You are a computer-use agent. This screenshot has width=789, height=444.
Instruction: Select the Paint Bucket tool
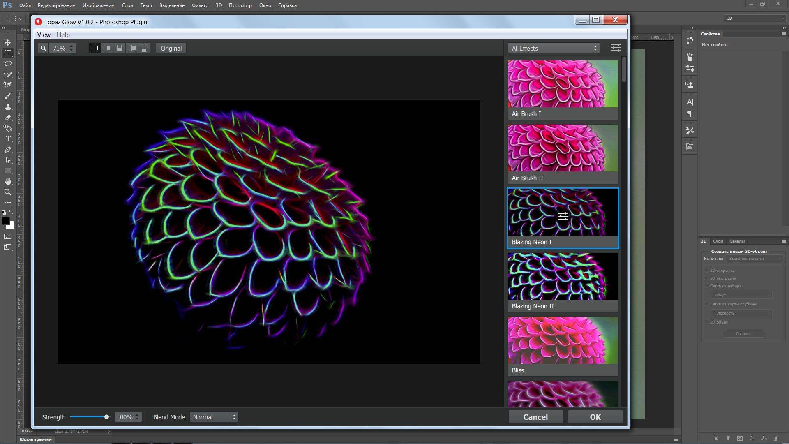(x=8, y=128)
